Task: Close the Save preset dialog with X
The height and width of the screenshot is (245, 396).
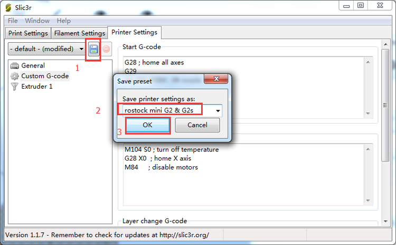Action: pos(216,79)
